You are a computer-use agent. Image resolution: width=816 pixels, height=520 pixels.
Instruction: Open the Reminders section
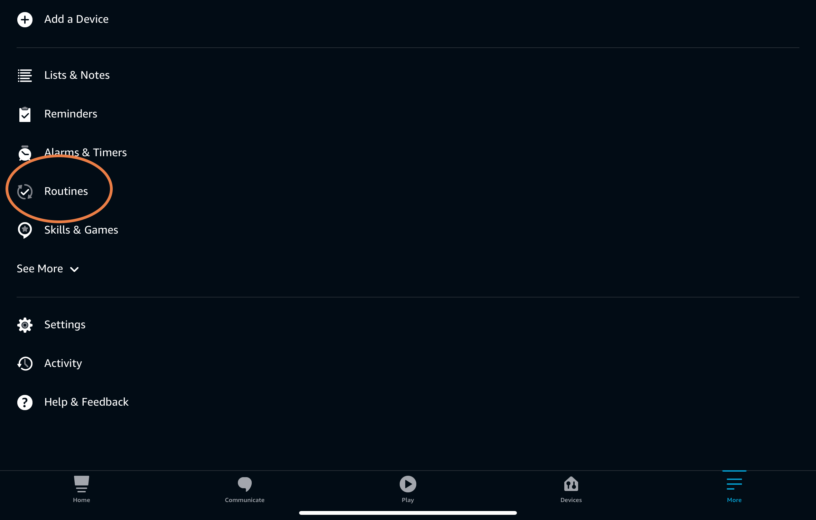70,114
